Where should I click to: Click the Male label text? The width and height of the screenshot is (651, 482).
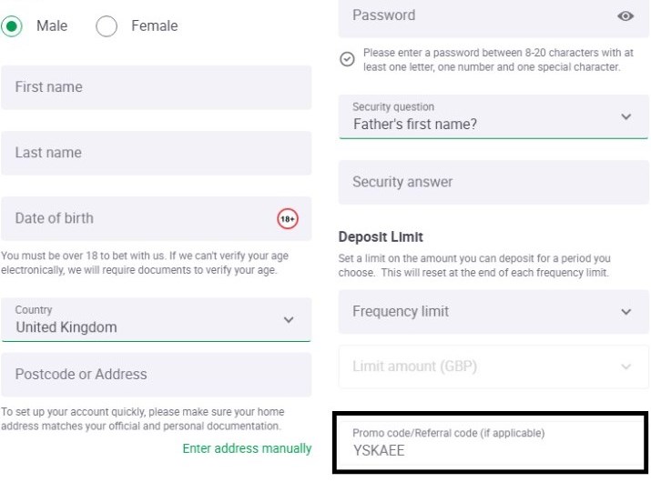(52, 25)
